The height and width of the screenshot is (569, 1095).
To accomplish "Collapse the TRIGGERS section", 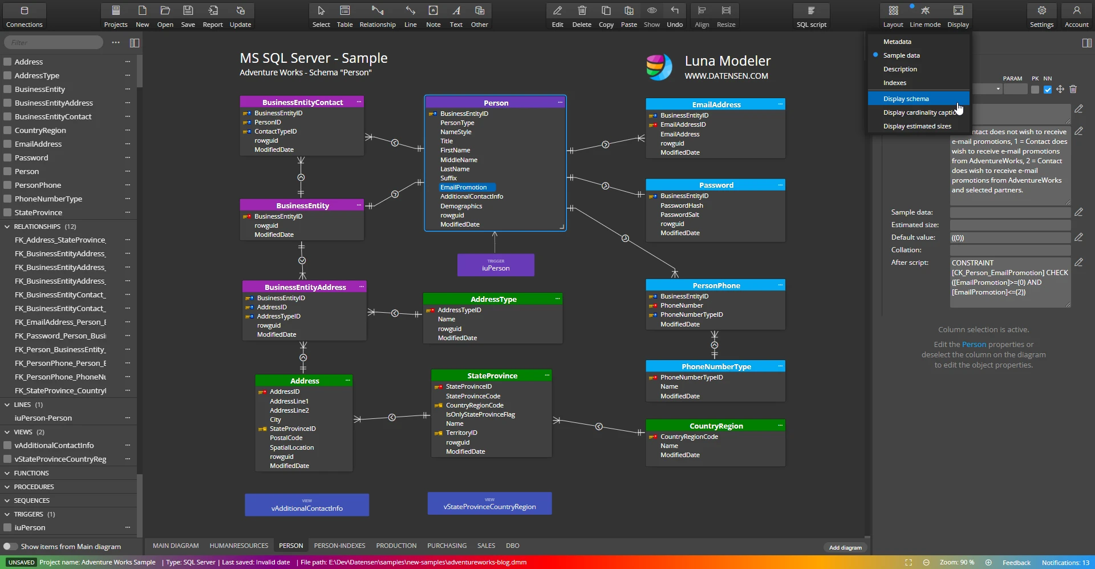I will tap(7, 514).
